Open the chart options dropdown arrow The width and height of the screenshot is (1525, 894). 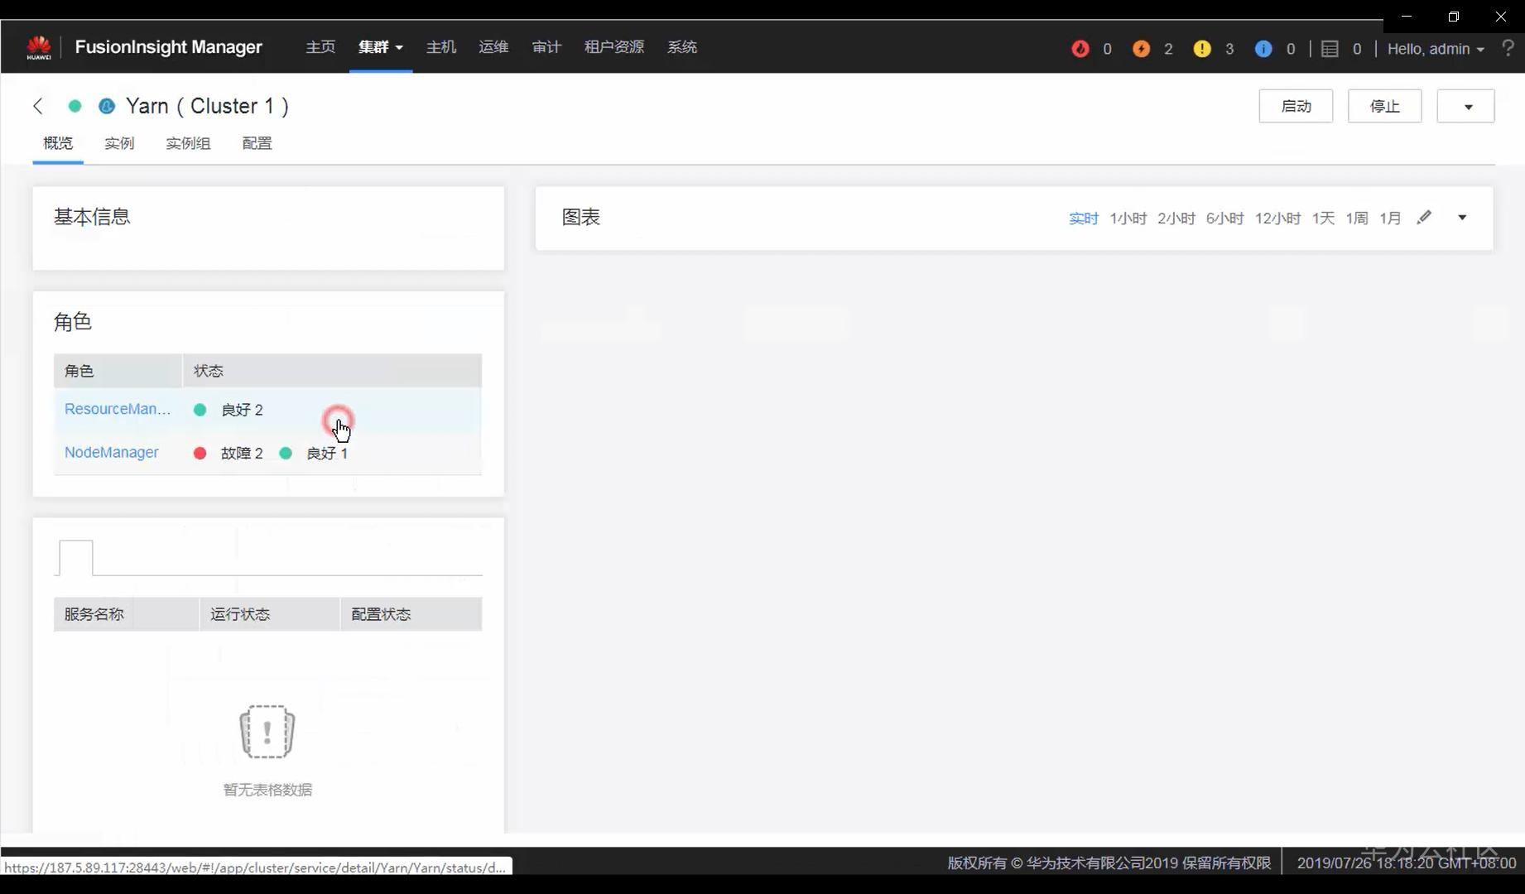coord(1462,218)
